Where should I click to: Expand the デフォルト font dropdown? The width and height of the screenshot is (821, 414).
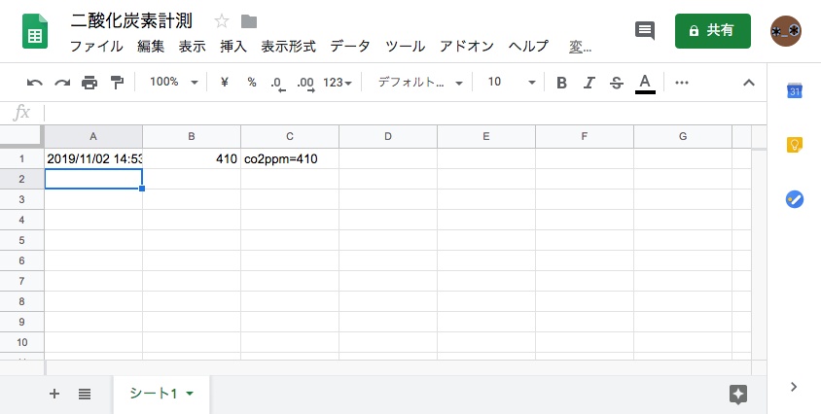tap(420, 83)
